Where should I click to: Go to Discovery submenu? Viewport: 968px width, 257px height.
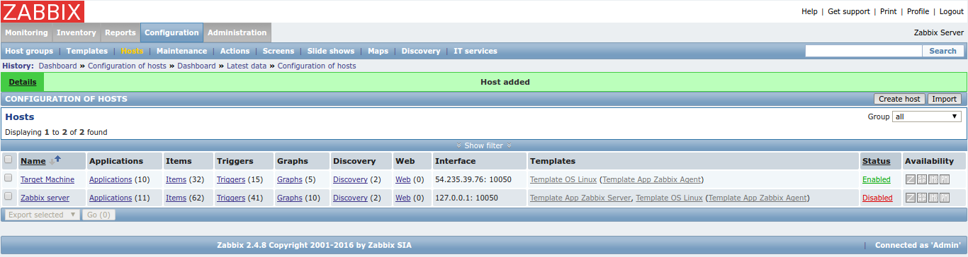click(421, 51)
